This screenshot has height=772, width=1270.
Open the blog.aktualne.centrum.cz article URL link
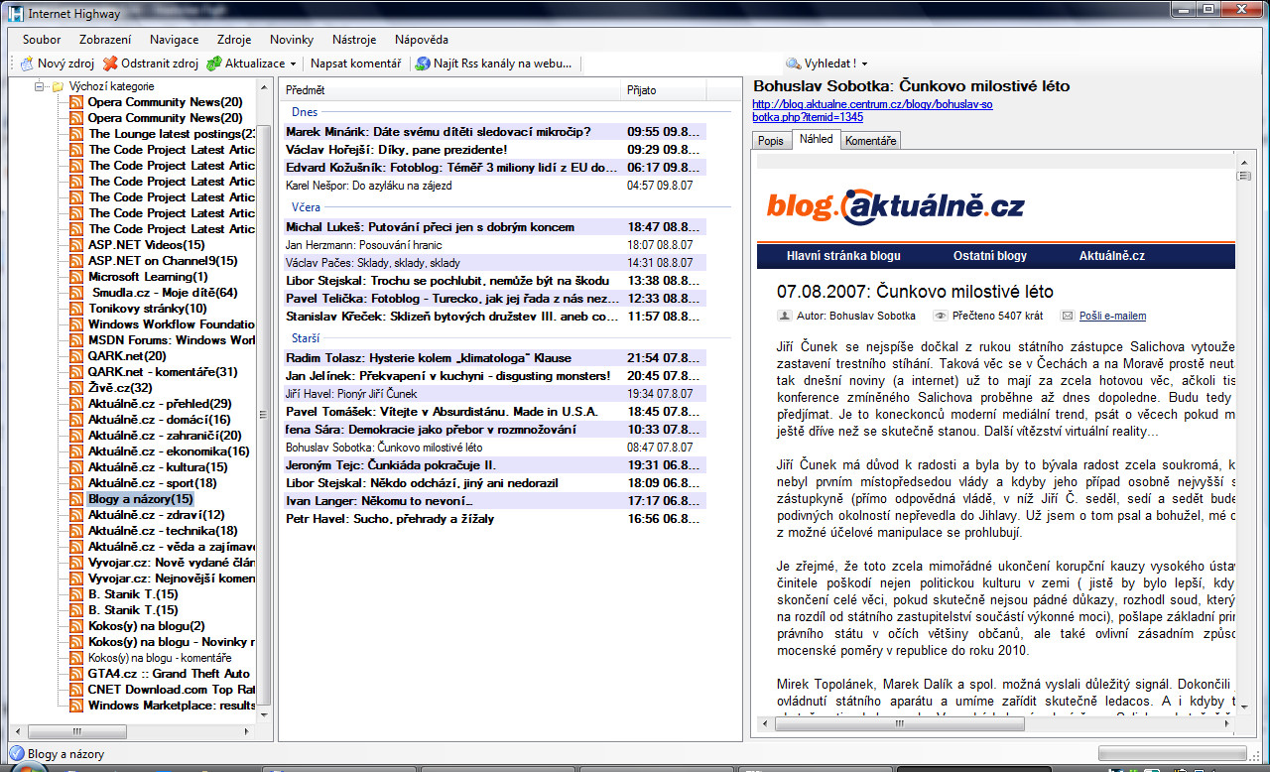coord(872,110)
